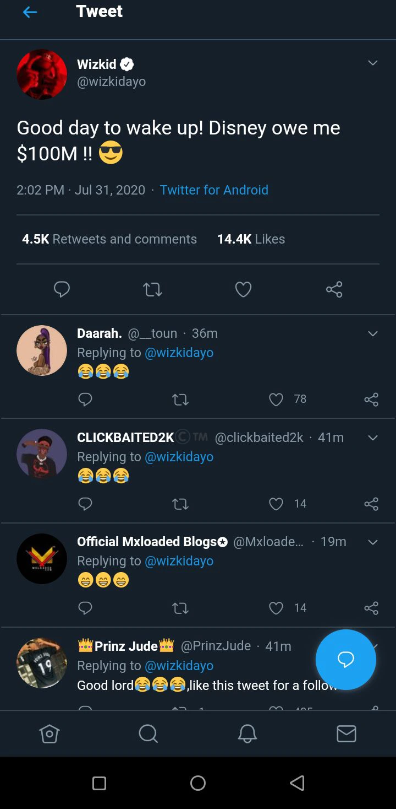Viewport: 396px width, 809px height.
Task: Expand options chevron on Wizkid's tweet
Action: (373, 63)
